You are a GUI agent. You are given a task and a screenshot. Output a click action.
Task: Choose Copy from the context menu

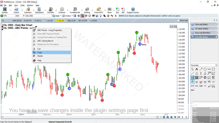click(x=52, y=52)
